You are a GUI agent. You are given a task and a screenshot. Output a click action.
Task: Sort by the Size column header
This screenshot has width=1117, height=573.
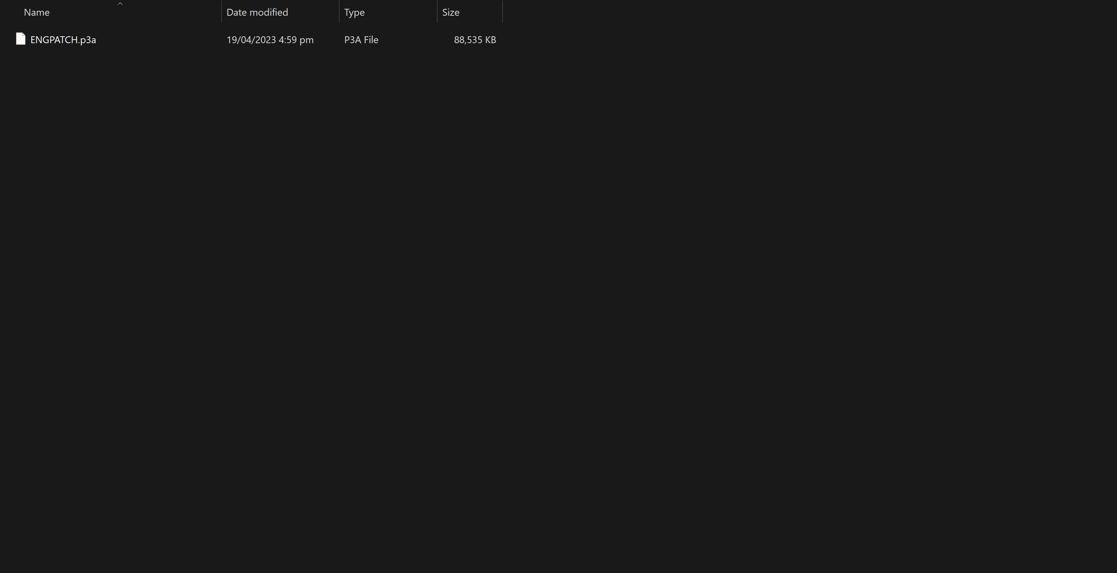(x=450, y=12)
